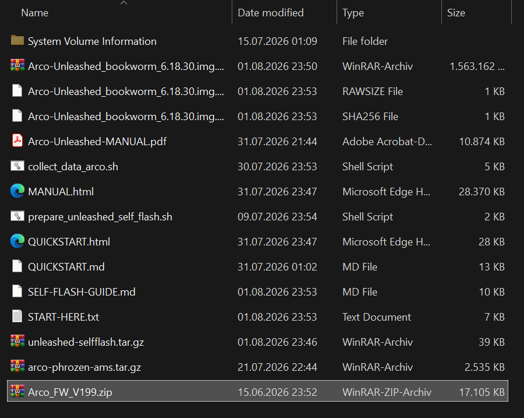
Task: Click the date 15.06.2026 23:52
Action: point(277,392)
